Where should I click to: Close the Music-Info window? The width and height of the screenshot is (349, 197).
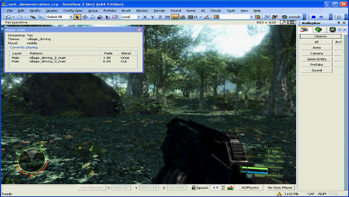(x=139, y=30)
